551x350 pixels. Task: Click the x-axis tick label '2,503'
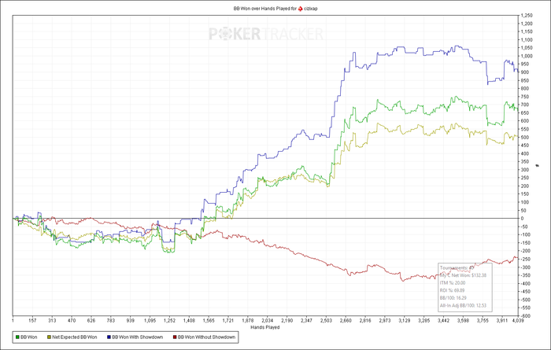[326, 321]
